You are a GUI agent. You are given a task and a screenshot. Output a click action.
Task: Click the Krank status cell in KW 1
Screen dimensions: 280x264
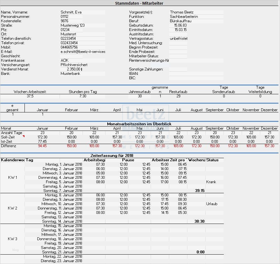pos(211,182)
